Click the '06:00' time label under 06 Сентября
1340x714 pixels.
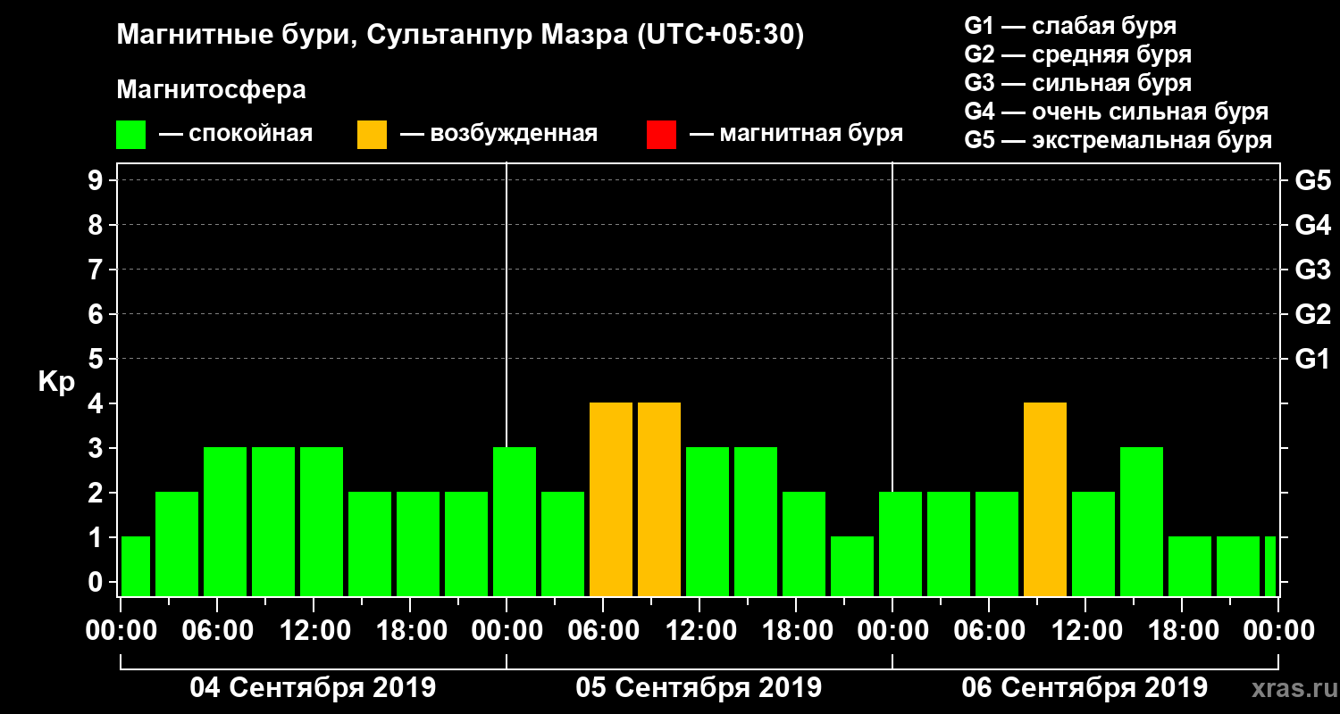988,631
